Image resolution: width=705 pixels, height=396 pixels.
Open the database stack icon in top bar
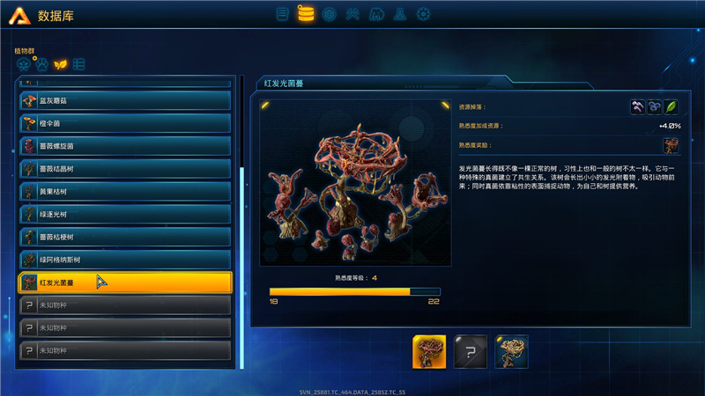[x=306, y=14]
